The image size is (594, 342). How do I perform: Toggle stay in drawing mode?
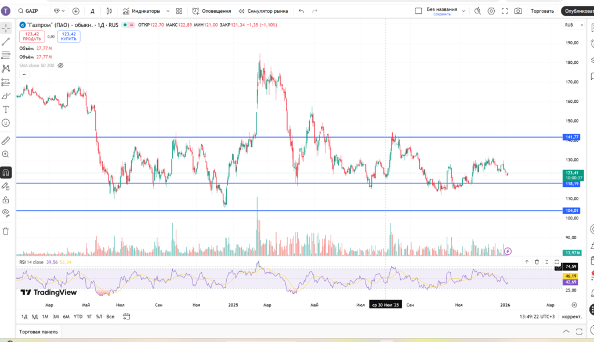[x=6, y=186]
